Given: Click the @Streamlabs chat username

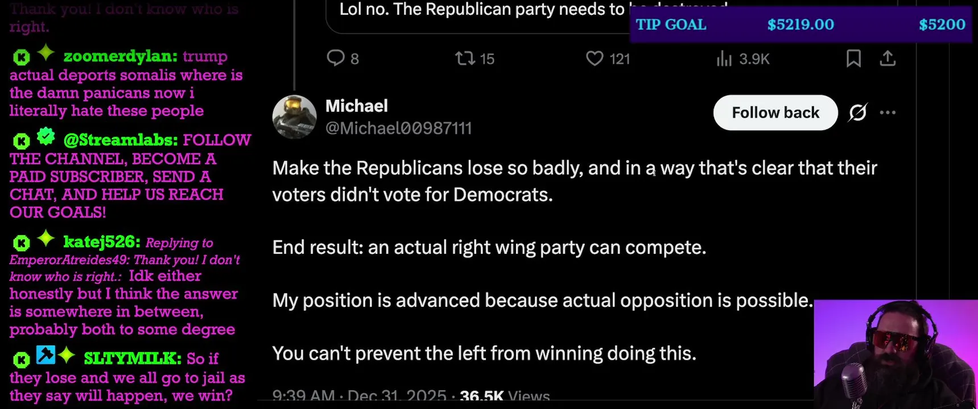Looking at the screenshot, I should click(x=120, y=140).
